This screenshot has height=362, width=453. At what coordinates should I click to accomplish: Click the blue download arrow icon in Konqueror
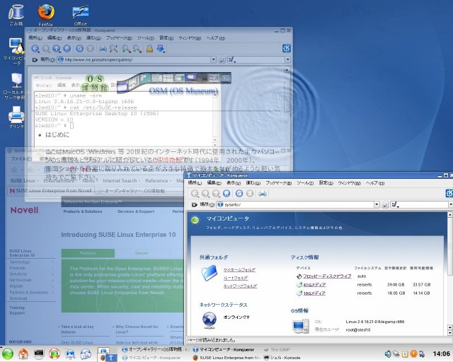(161, 49)
